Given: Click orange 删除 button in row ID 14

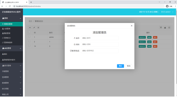Looking at the screenshot, I should point(155,46).
